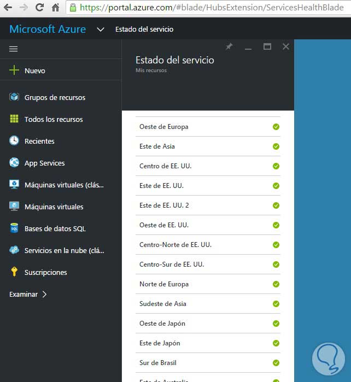Image resolution: width=351 pixels, height=382 pixels.
Task: Expand the Microsoft Azure chevron dropdown
Action: [100, 30]
